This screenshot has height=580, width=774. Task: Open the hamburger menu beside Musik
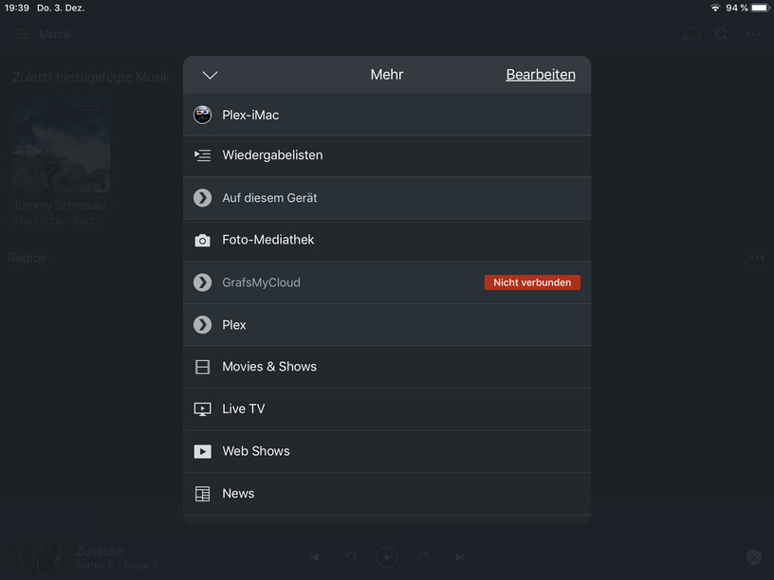(x=22, y=34)
